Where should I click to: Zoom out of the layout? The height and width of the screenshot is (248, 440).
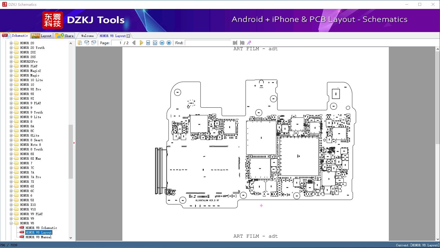click(x=162, y=43)
